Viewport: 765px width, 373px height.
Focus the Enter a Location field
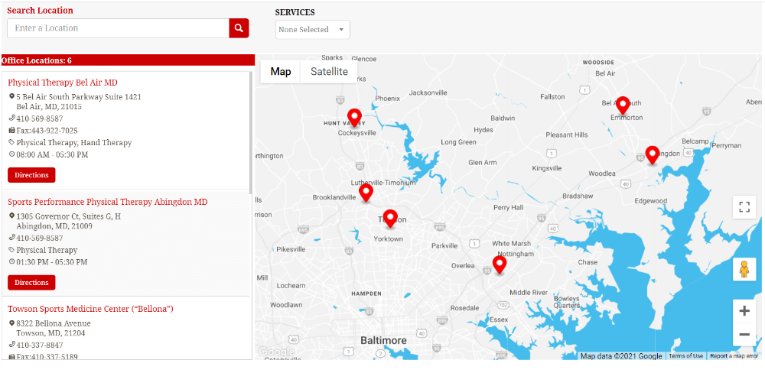click(118, 28)
